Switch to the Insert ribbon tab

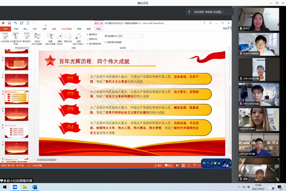25,29
